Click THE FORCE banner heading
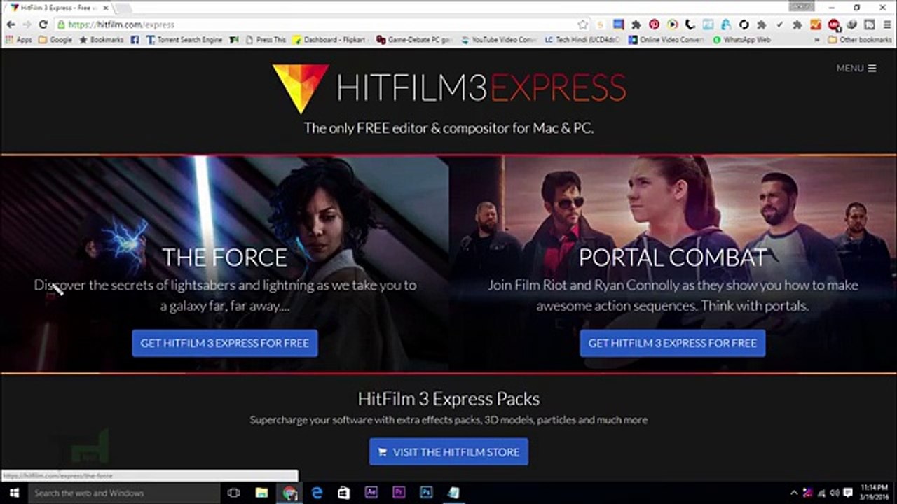 (x=224, y=258)
